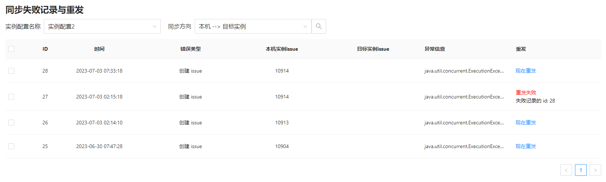Screen dimensions: 606x182
Task: Click 现在重发 link for ID 28
Action: 526,71
